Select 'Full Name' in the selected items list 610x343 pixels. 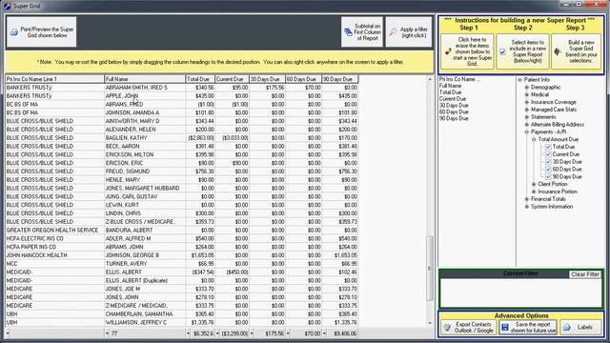[450, 86]
